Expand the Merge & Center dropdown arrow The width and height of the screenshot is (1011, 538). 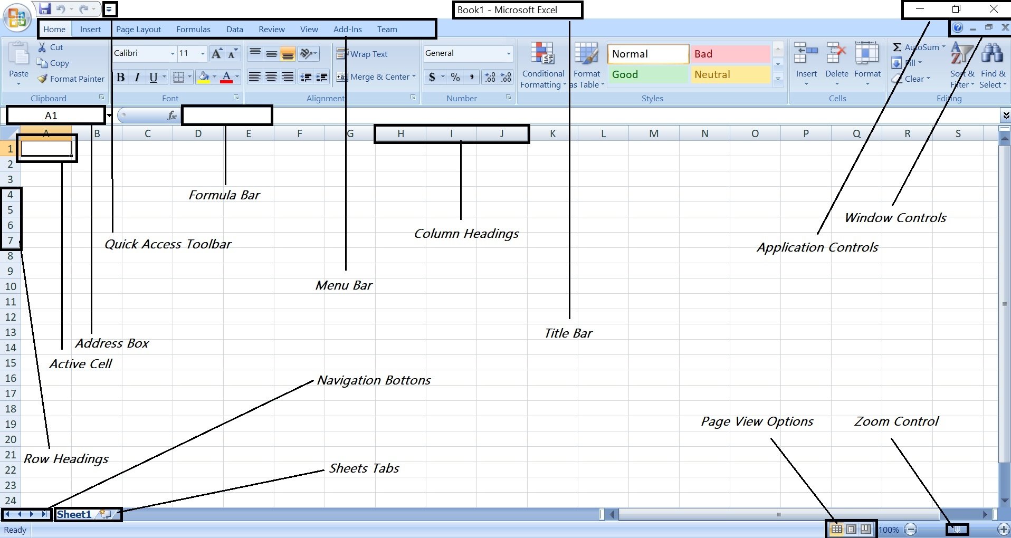point(414,77)
